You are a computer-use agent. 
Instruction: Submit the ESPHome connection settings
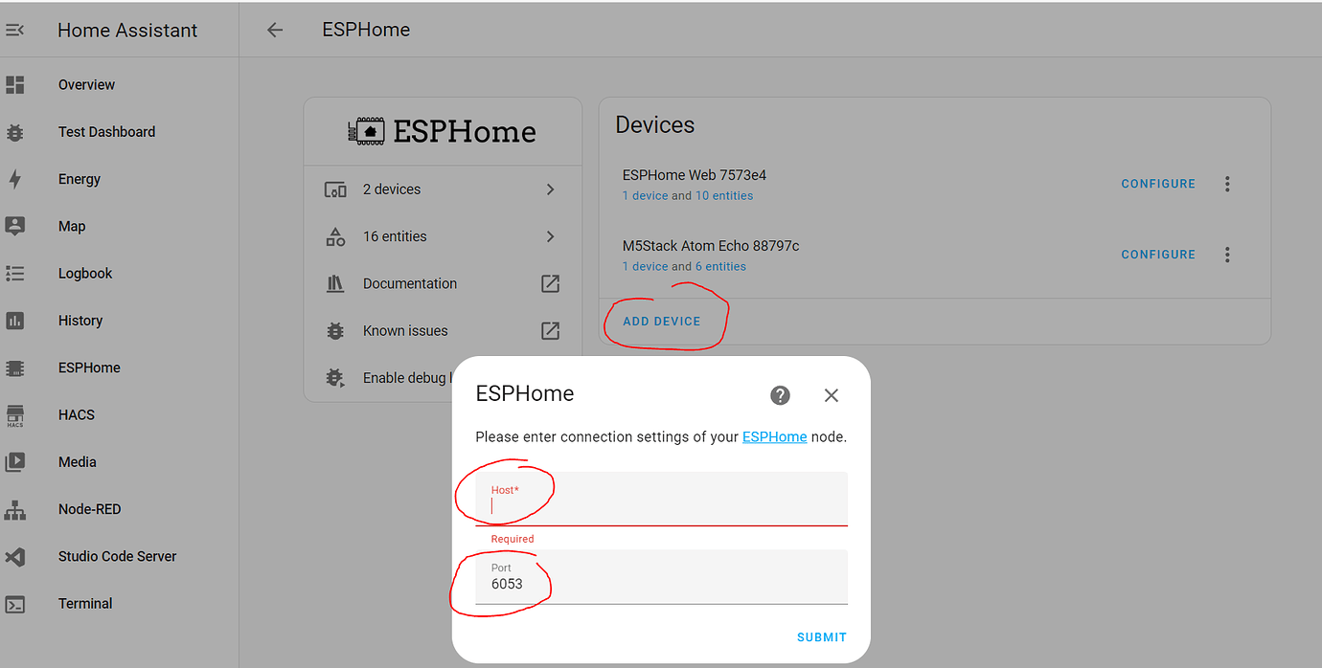[822, 637]
